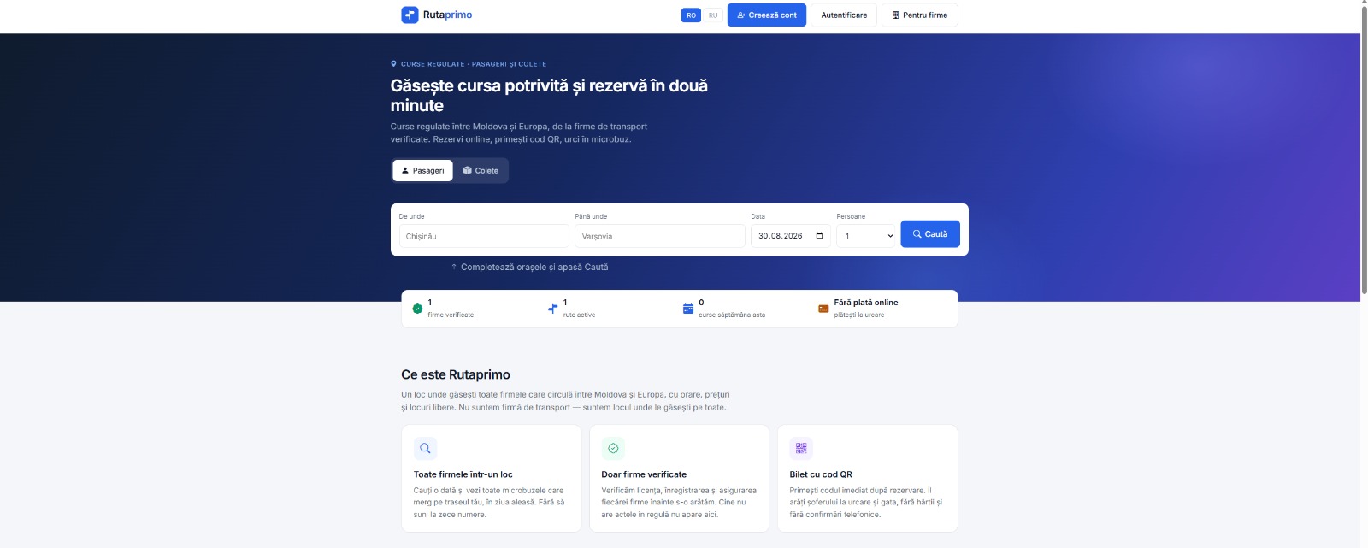1368x548 pixels.
Task: Switch the language to RU
Action: 713,15
